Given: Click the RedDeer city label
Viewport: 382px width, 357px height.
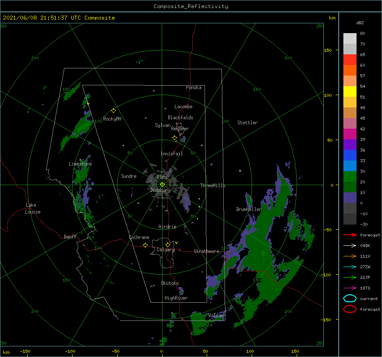Looking at the screenshot, I should pyautogui.click(x=180, y=129).
